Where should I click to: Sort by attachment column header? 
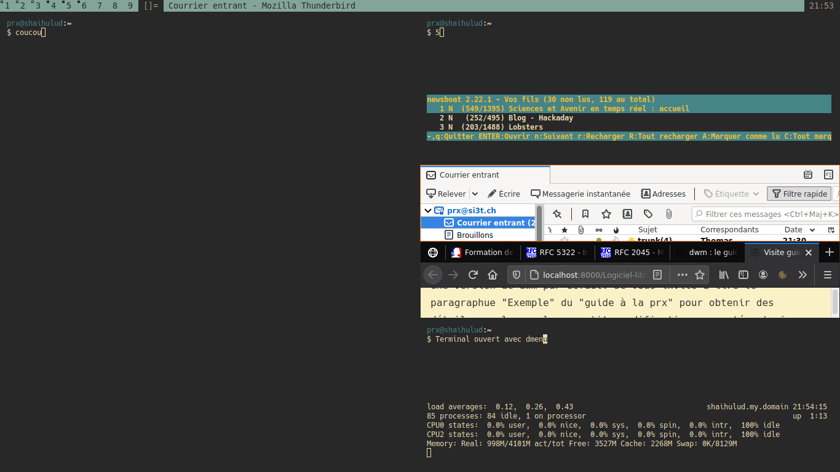pyautogui.click(x=581, y=230)
